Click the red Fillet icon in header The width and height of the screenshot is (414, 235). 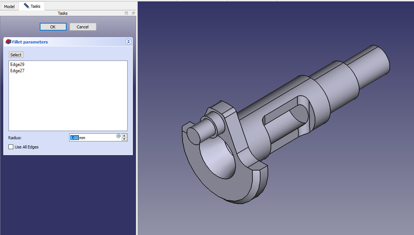tap(8, 42)
